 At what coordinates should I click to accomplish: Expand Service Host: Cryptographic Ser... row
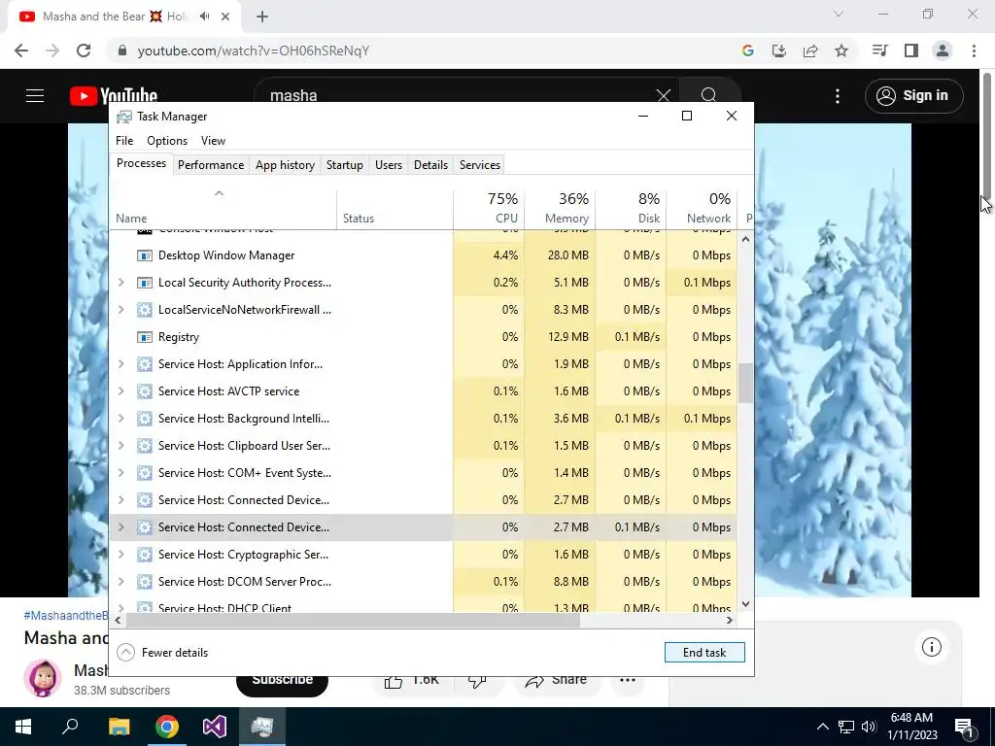tap(121, 555)
